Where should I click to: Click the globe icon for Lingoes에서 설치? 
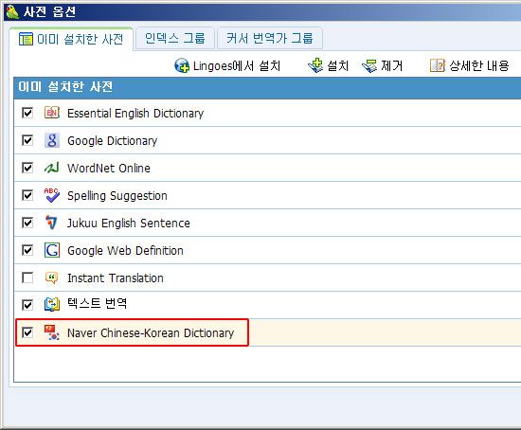tap(182, 65)
